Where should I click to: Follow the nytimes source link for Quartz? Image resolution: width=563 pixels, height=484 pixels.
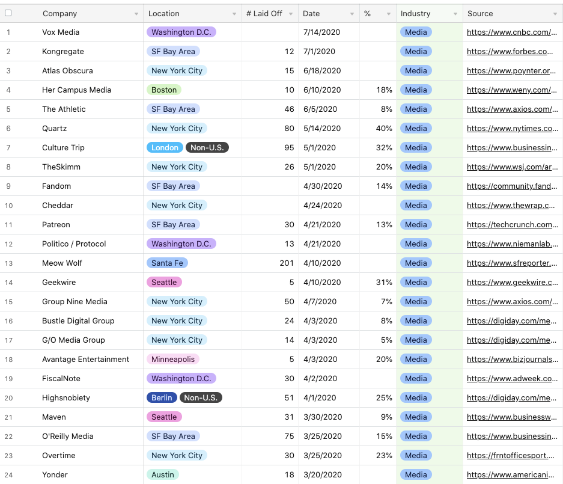tap(512, 129)
